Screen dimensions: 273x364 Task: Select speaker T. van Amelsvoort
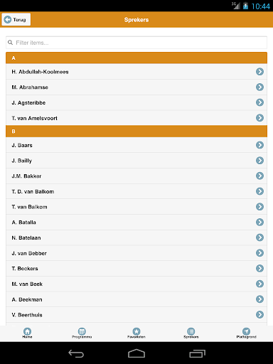click(x=136, y=118)
